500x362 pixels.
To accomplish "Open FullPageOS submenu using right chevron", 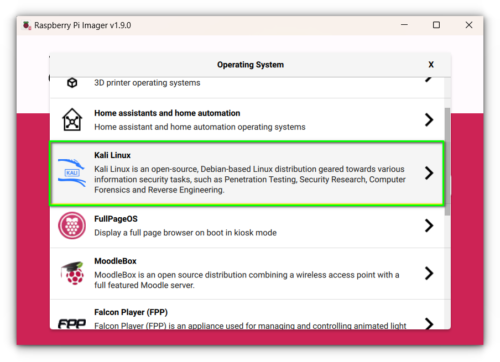I will [x=429, y=225].
